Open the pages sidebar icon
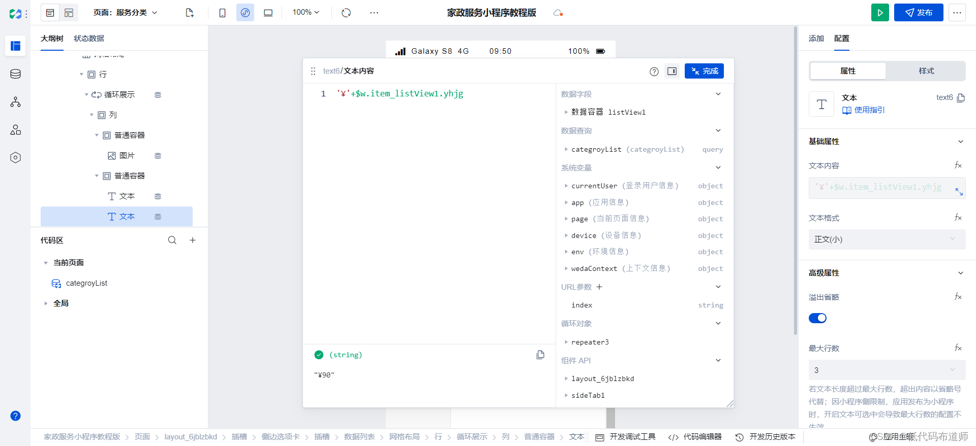This screenshot has height=446, width=976. click(15, 46)
